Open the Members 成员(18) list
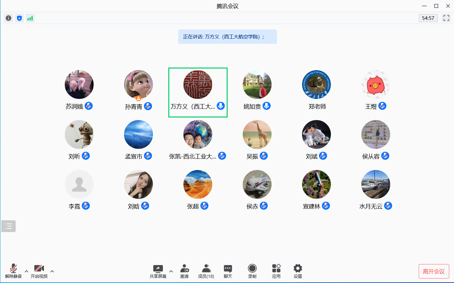 (x=206, y=271)
